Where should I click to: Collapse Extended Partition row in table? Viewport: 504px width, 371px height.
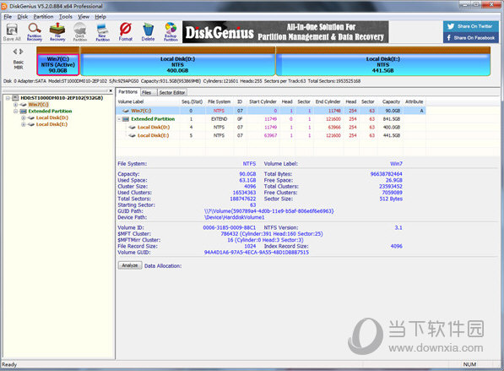click(x=119, y=119)
